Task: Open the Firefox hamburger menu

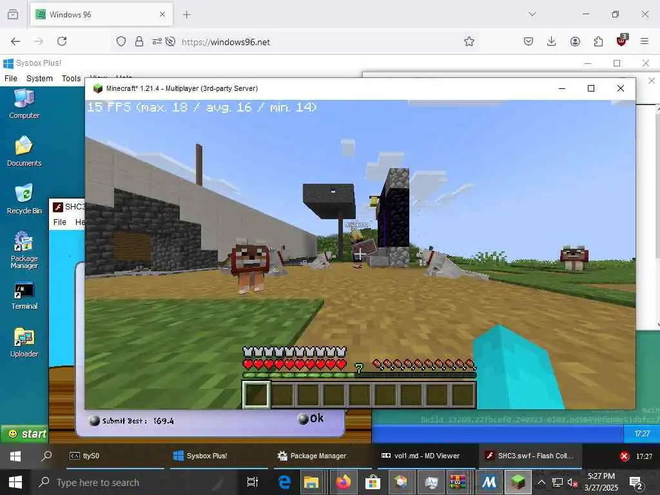Action: point(645,41)
